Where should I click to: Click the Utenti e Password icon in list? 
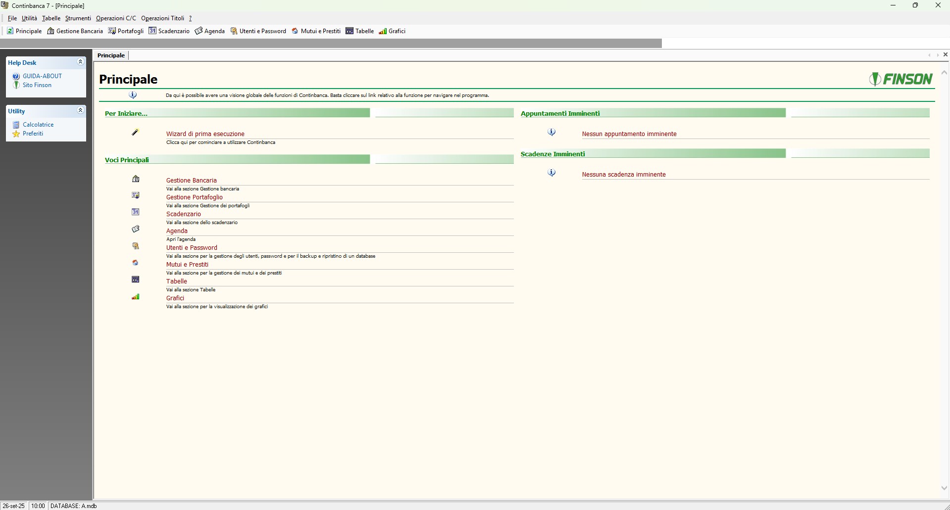(x=136, y=246)
